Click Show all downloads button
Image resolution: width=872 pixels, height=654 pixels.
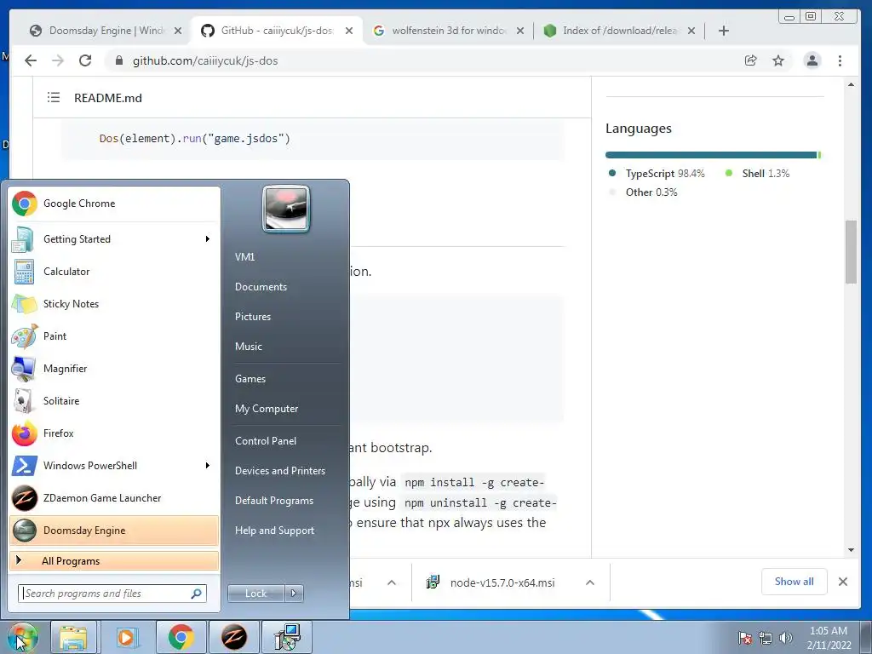click(x=795, y=582)
